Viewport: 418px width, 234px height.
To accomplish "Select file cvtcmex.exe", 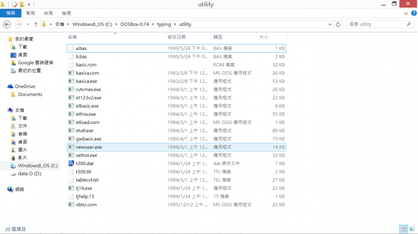I will click(176, 89).
